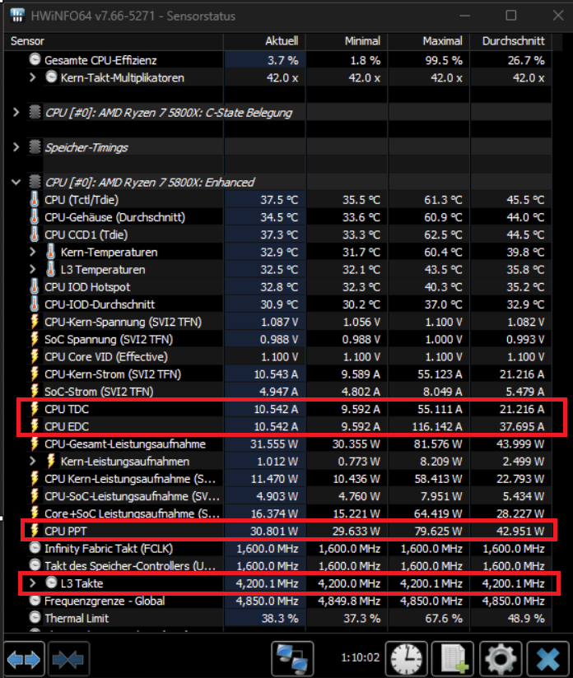
Task: Click the clock icon beside Gesamte CPU-Effizienz
Action: pos(35,59)
